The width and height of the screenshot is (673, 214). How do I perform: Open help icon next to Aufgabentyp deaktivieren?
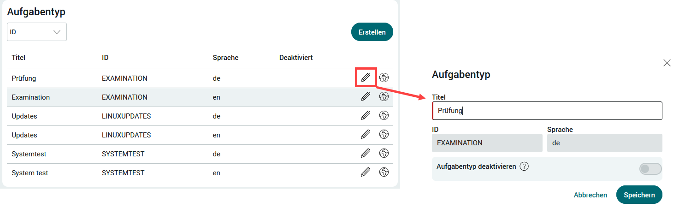(524, 166)
